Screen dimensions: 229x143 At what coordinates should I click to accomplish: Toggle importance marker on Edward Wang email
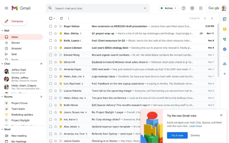click(x=61, y=55)
